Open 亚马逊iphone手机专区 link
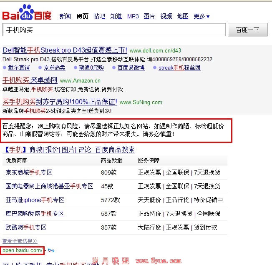Image resolution: width=272 pixels, height=265 pixels. point(35,200)
